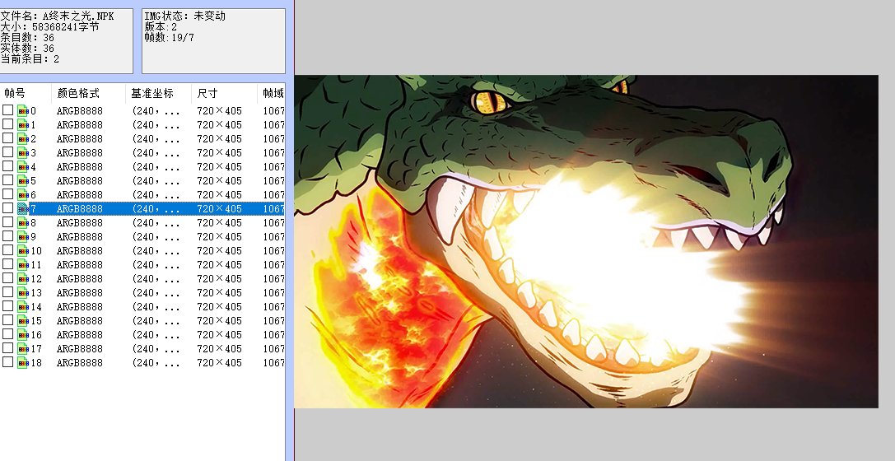Select frame 12 ARGB8888 row
895x461 pixels.
coord(80,278)
